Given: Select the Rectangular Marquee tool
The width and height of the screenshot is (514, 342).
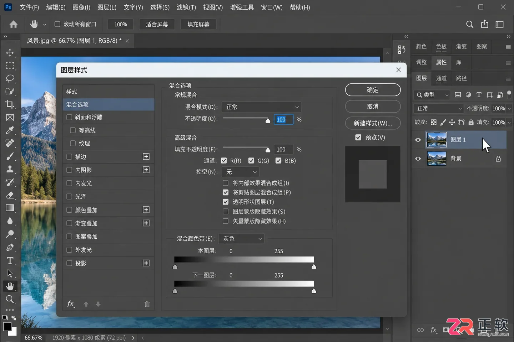Looking at the screenshot, I should tap(10, 66).
